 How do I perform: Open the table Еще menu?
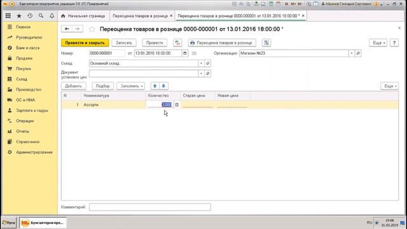(390, 86)
